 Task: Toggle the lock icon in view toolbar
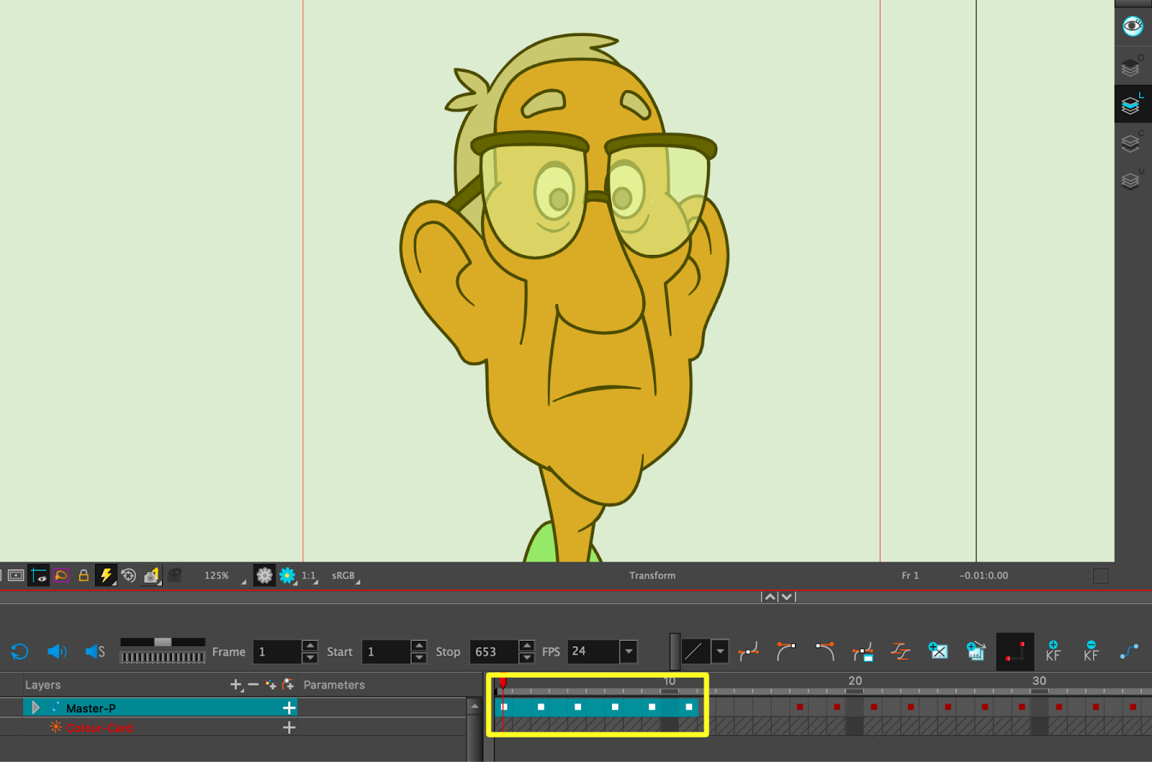(84, 575)
